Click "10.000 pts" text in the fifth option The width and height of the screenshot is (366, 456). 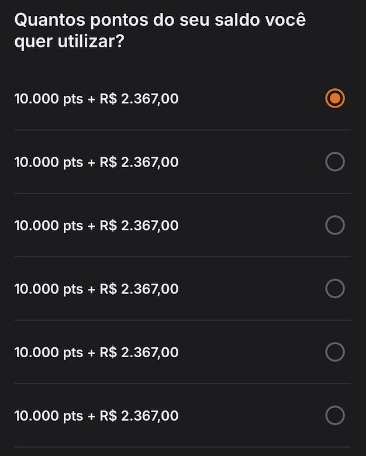[49, 353]
